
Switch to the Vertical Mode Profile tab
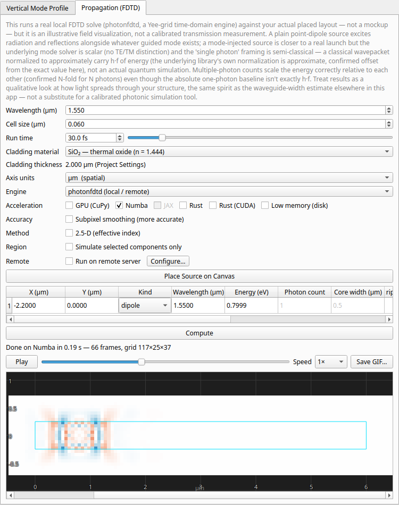tap(37, 8)
